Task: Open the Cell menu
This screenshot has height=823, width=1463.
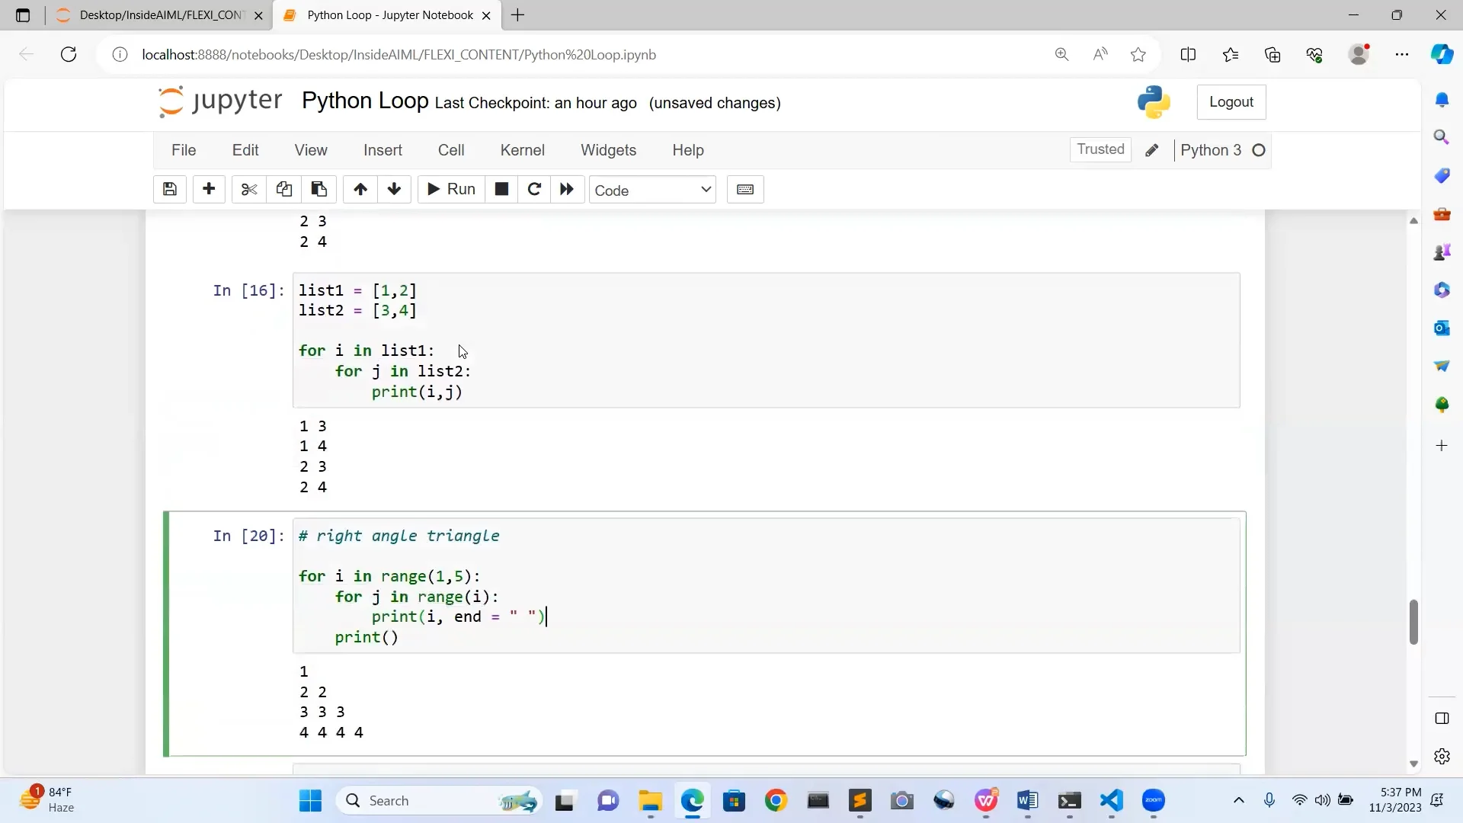Action: (x=451, y=150)
